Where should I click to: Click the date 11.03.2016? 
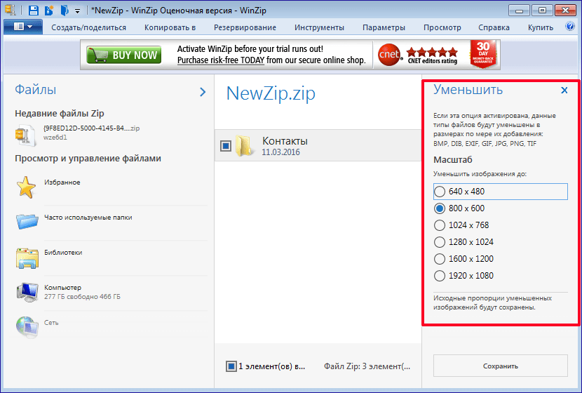coord(280,152)
